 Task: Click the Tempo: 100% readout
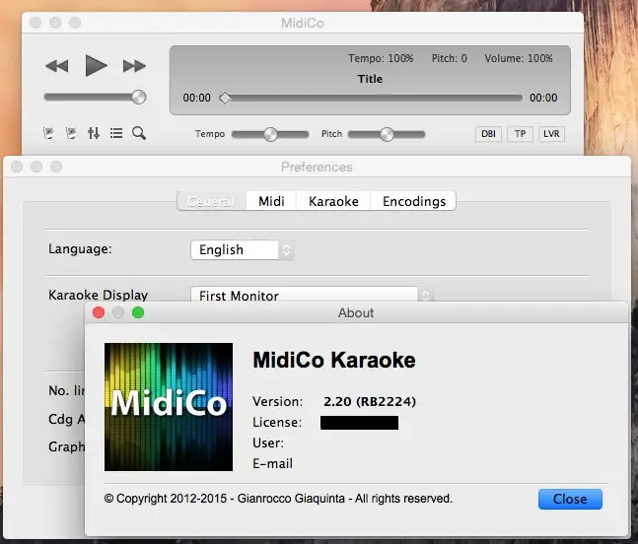click(381, 58)
